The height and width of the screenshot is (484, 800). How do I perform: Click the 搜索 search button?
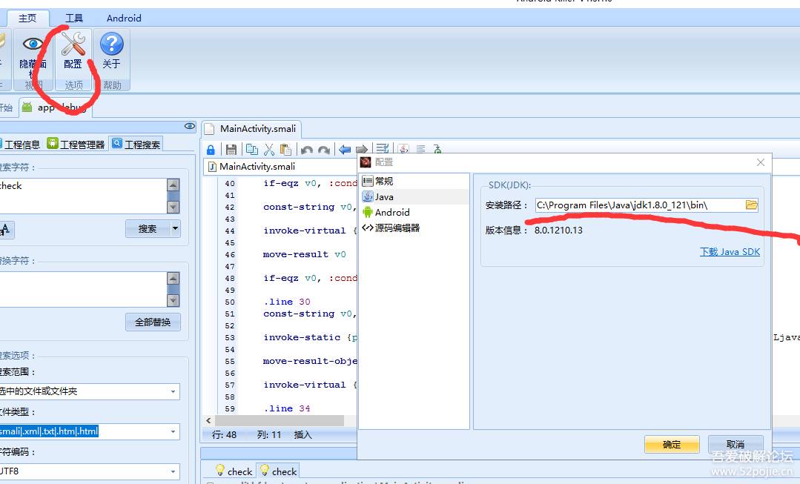point(148,229)
